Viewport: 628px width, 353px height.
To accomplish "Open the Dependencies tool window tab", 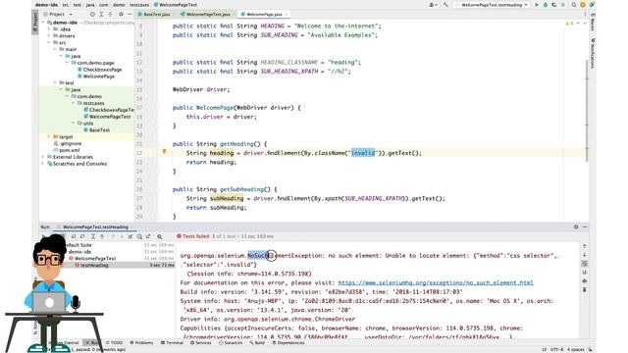I will click(288, 343).
